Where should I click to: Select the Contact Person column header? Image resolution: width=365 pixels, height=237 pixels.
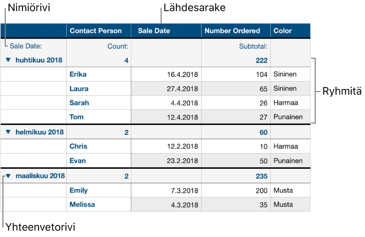click(99, 31)
